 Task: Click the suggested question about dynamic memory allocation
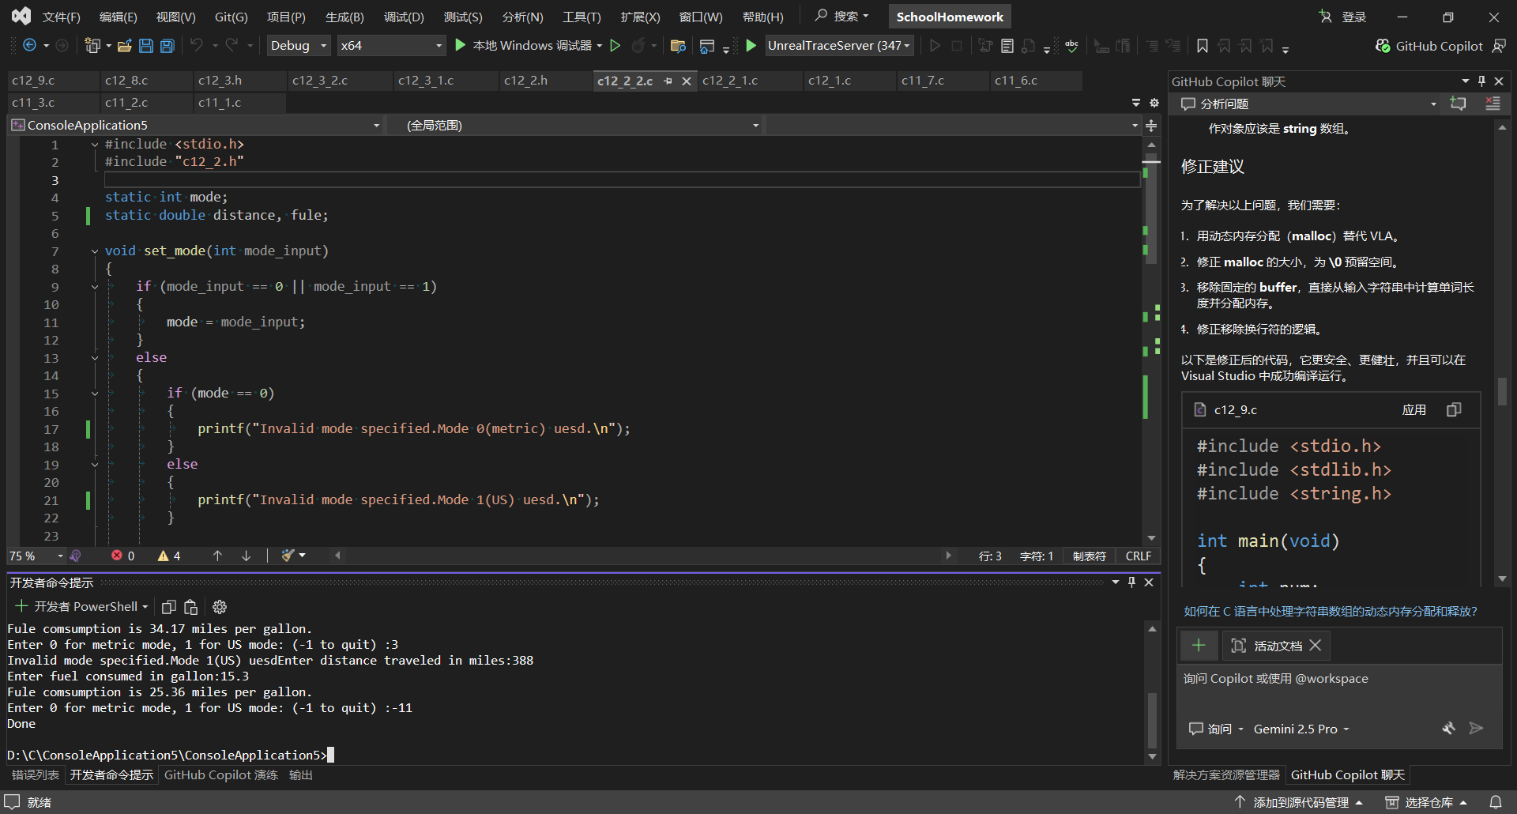[x=1330, y=611]
